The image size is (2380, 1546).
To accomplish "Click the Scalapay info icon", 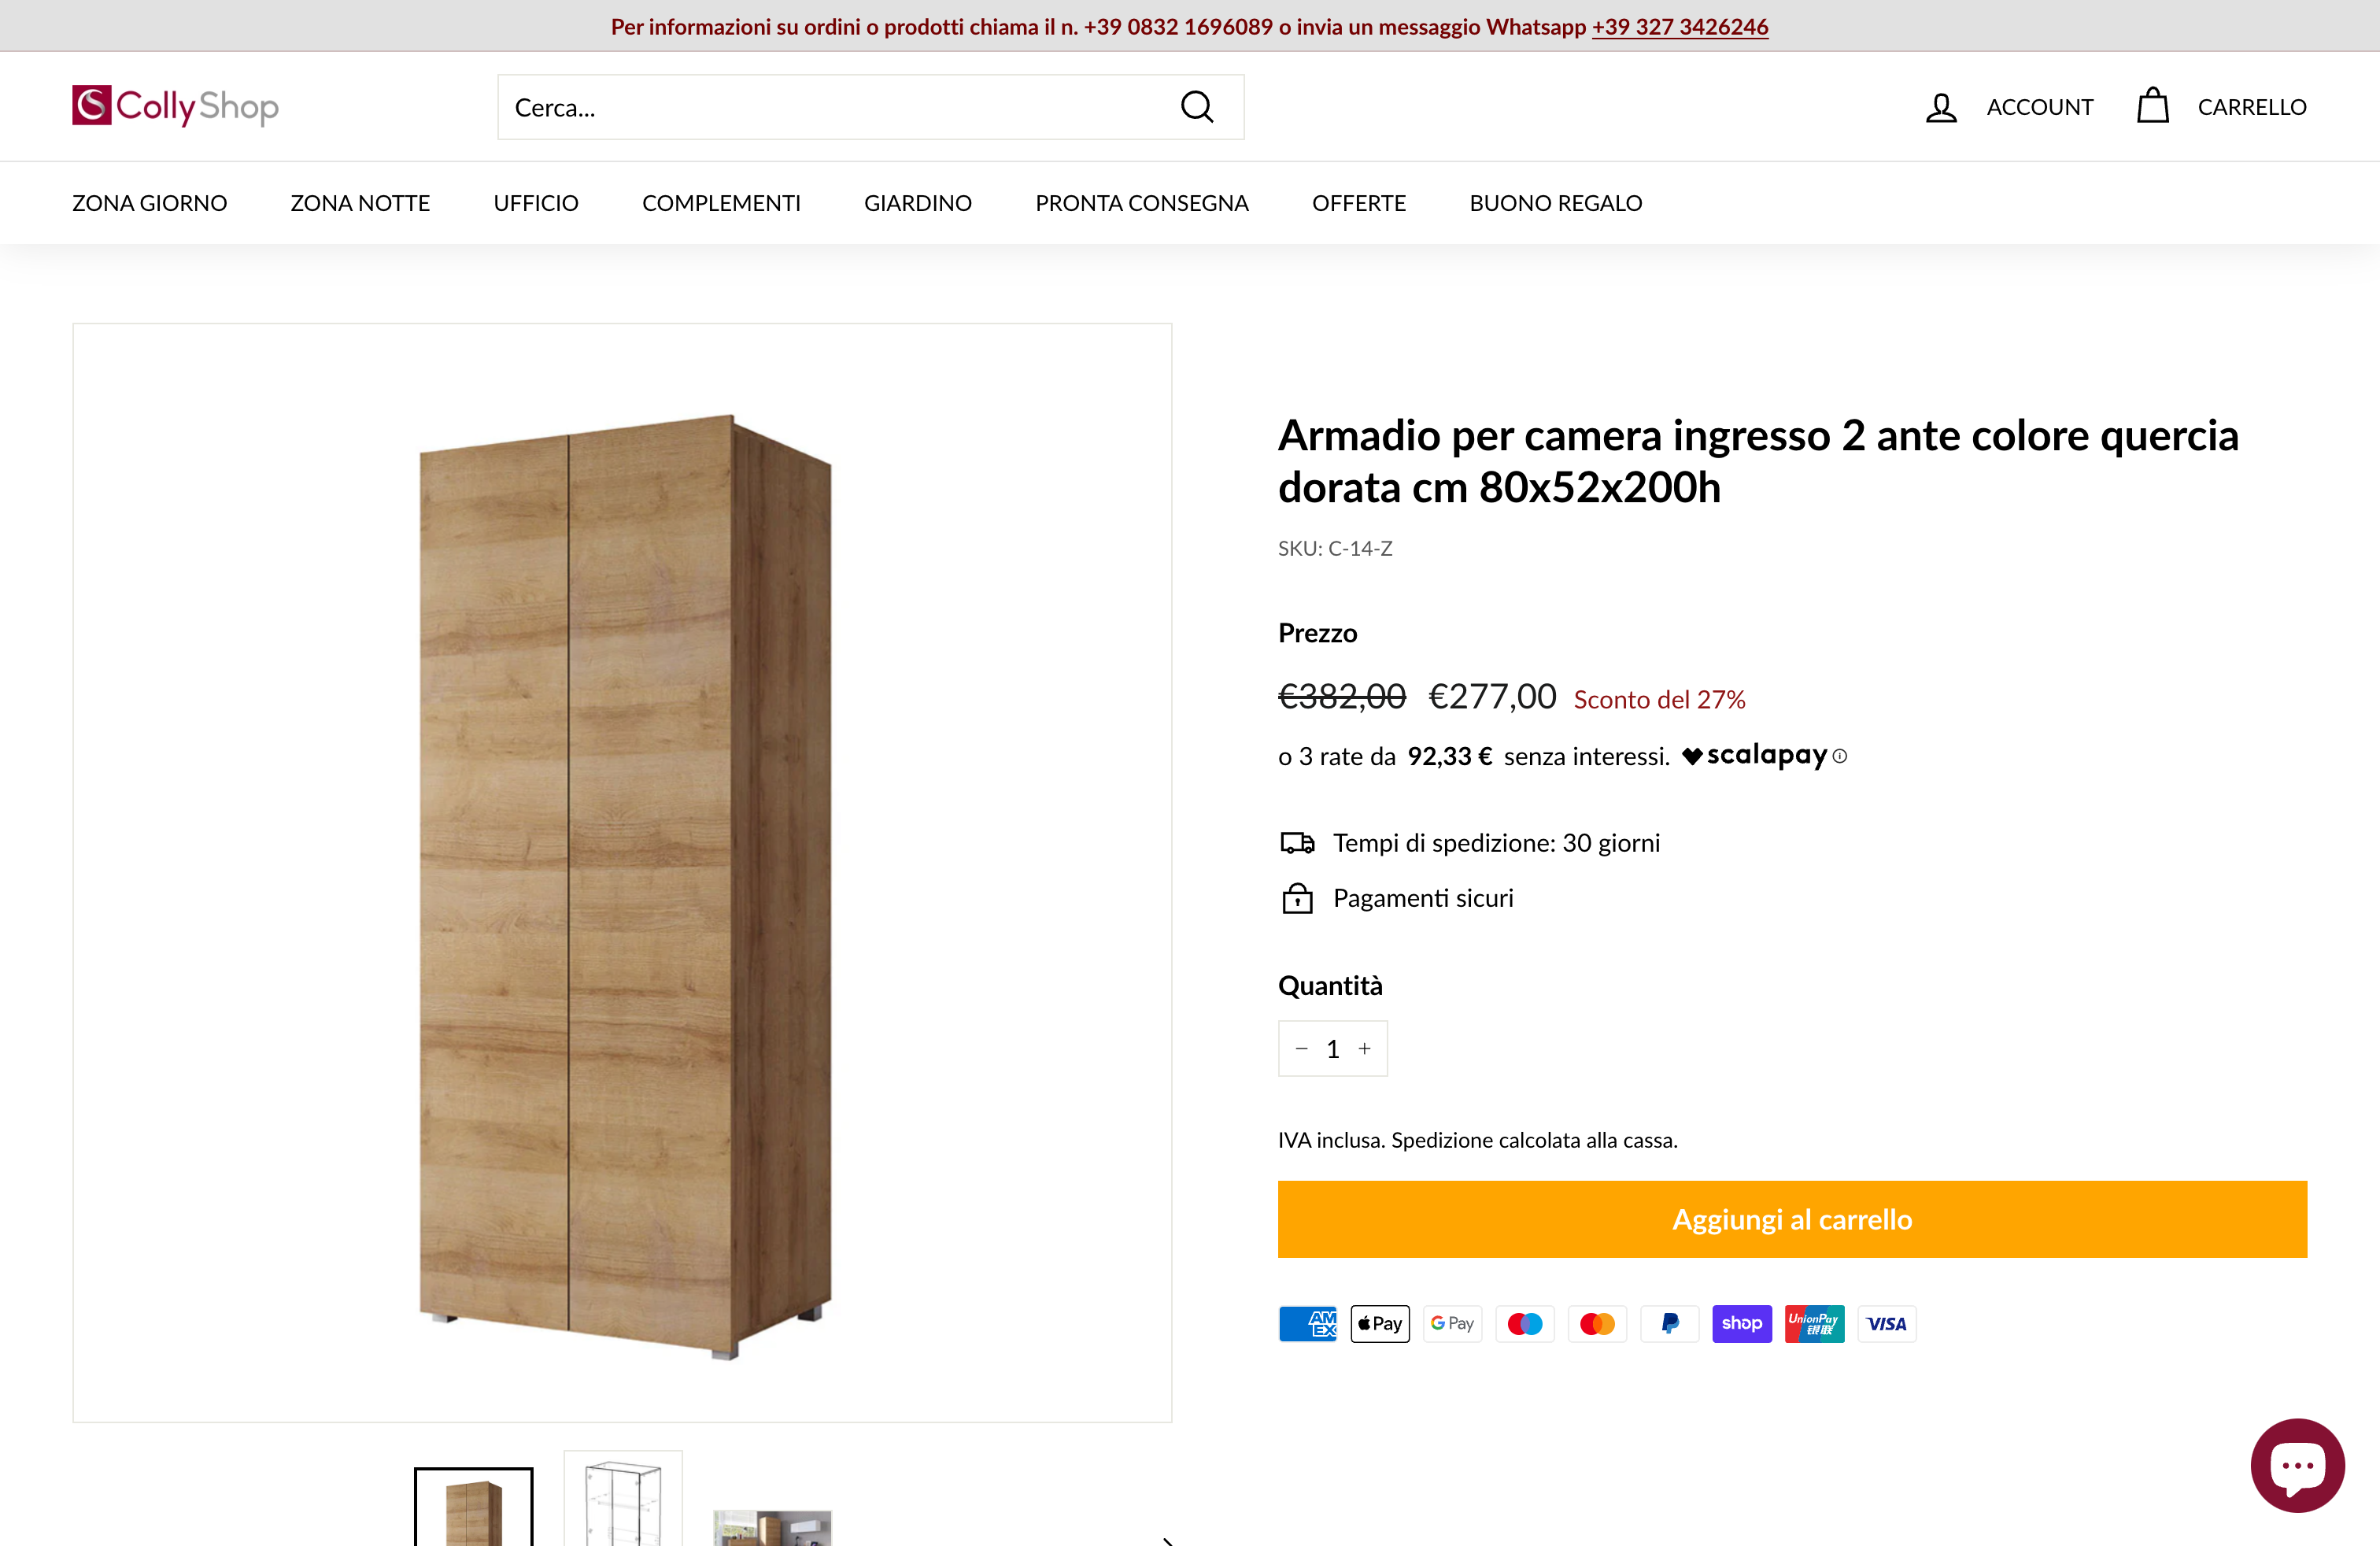I will [1840, 756].
